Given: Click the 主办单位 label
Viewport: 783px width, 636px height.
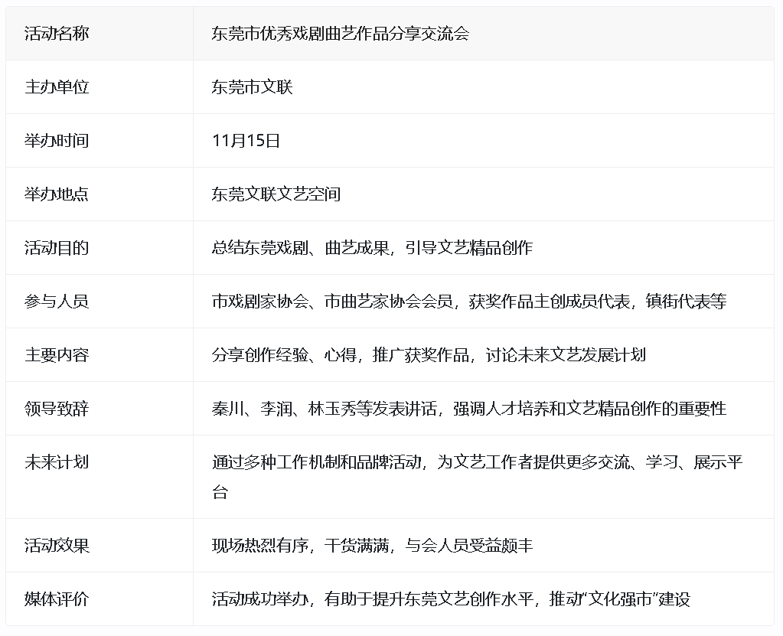Looking at the screenshot, I should click(x=57, y=87).
